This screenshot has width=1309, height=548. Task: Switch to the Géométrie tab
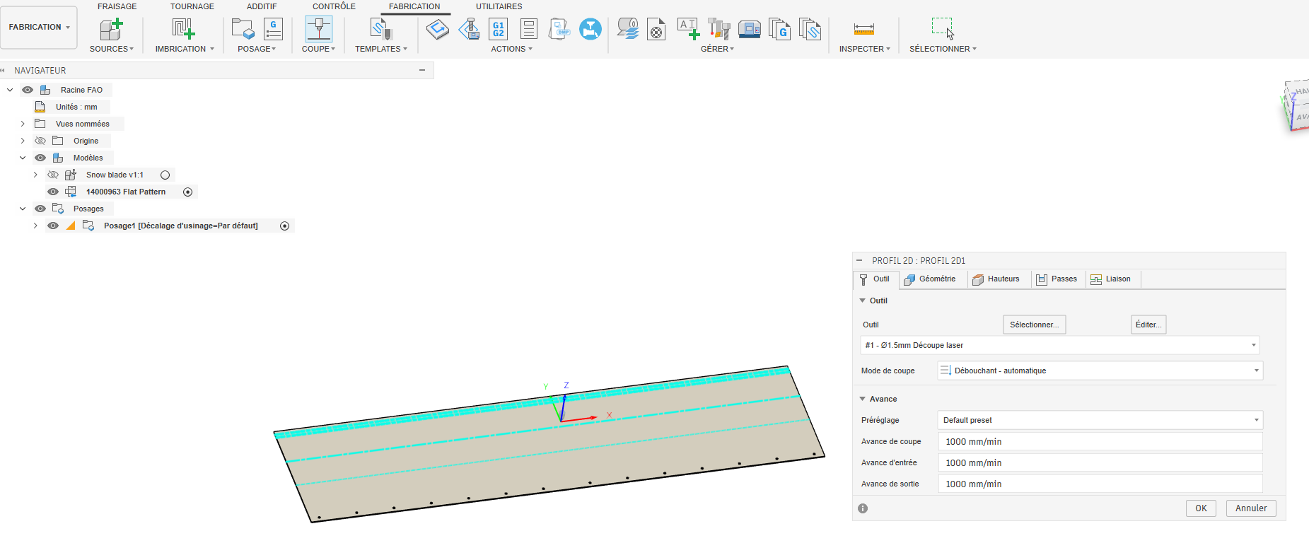click(930, 279)
